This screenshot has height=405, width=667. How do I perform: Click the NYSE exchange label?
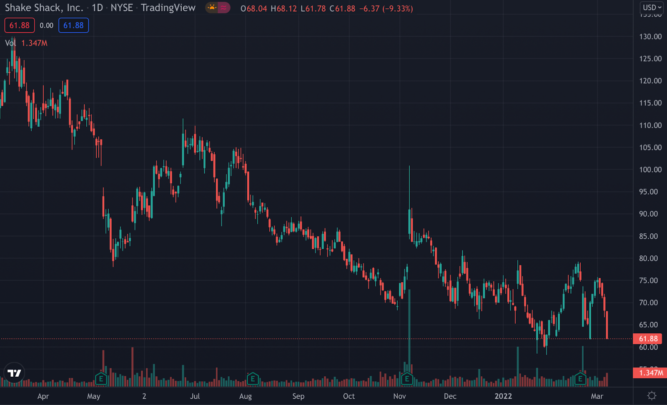pos(122,7)
